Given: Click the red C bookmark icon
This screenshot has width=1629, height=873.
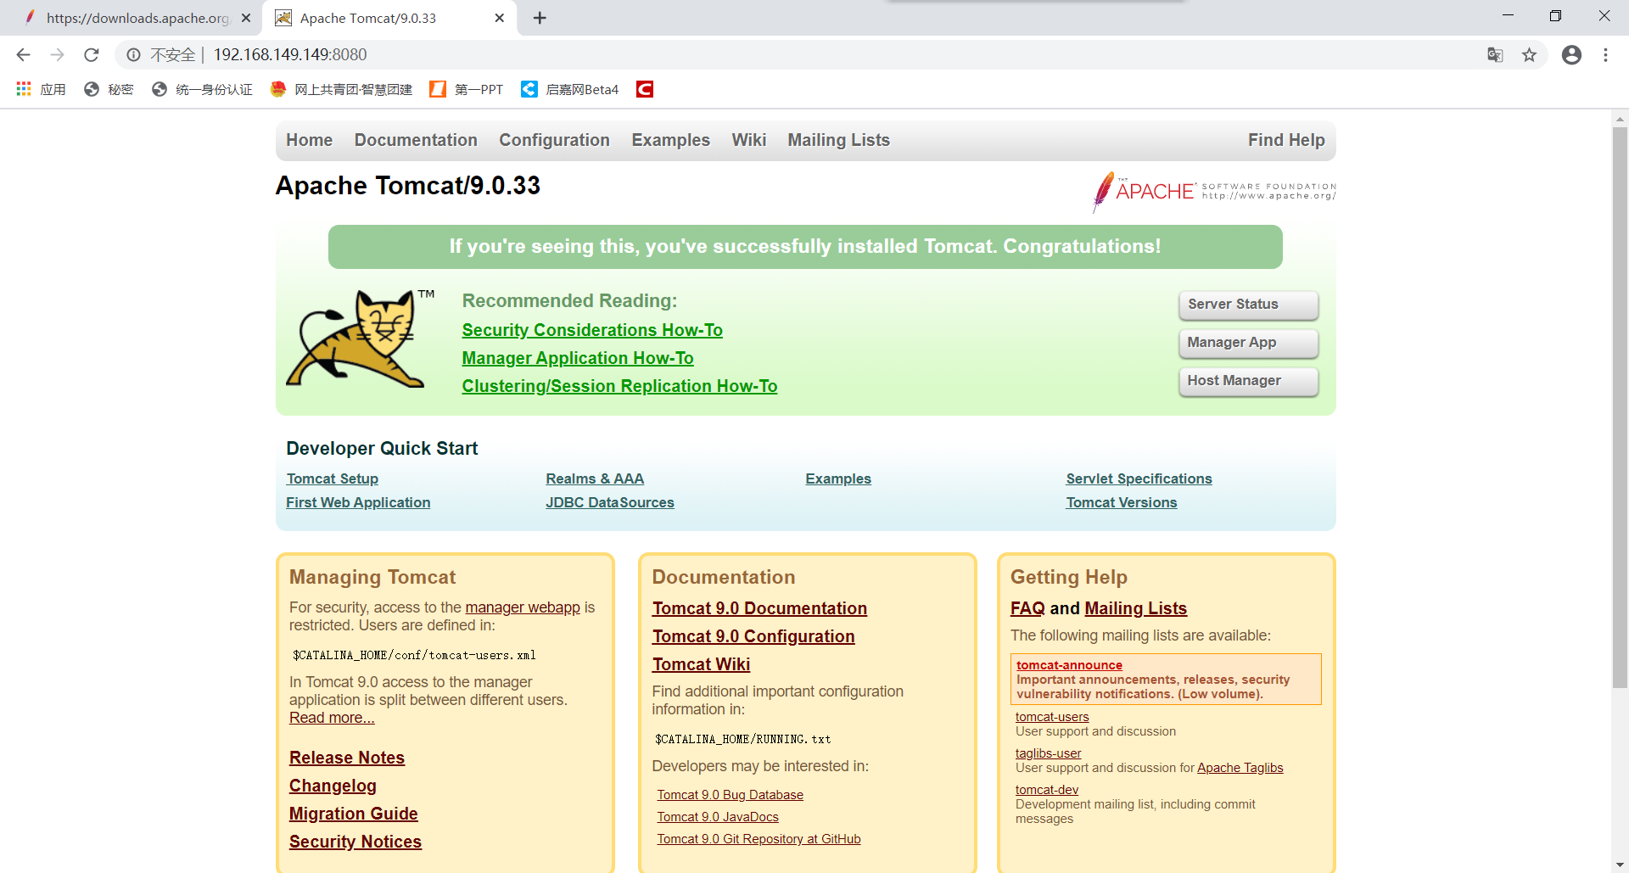Looking at the screenshot, I should tap(645, 89).
